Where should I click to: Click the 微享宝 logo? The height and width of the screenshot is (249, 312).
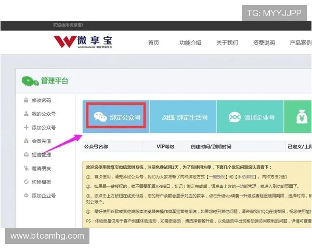click(83, 41)
